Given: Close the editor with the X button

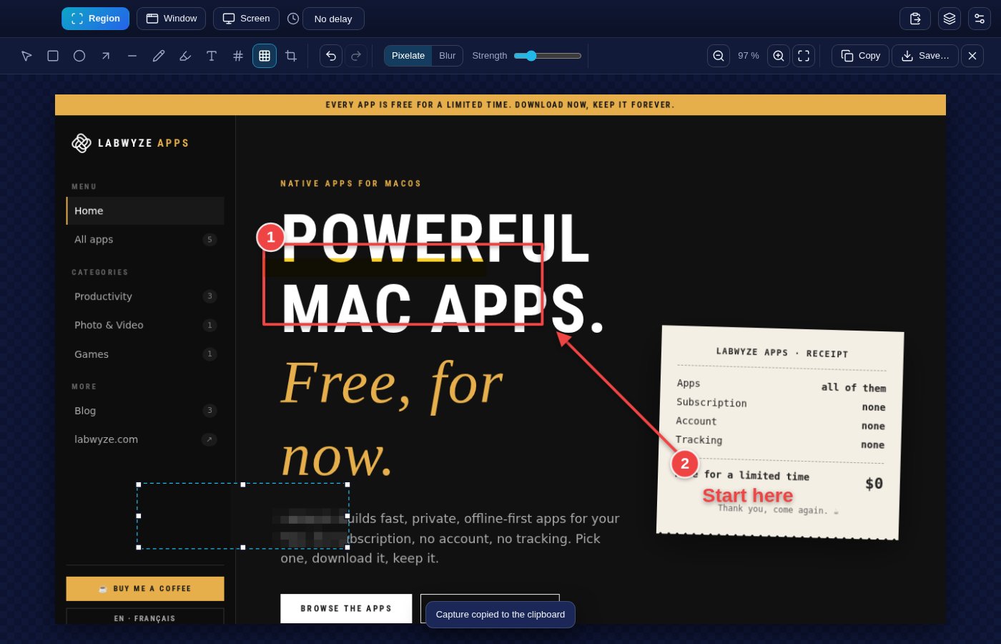Looking at the screenshot, I should pyautogui.click(x=972, y=56).
